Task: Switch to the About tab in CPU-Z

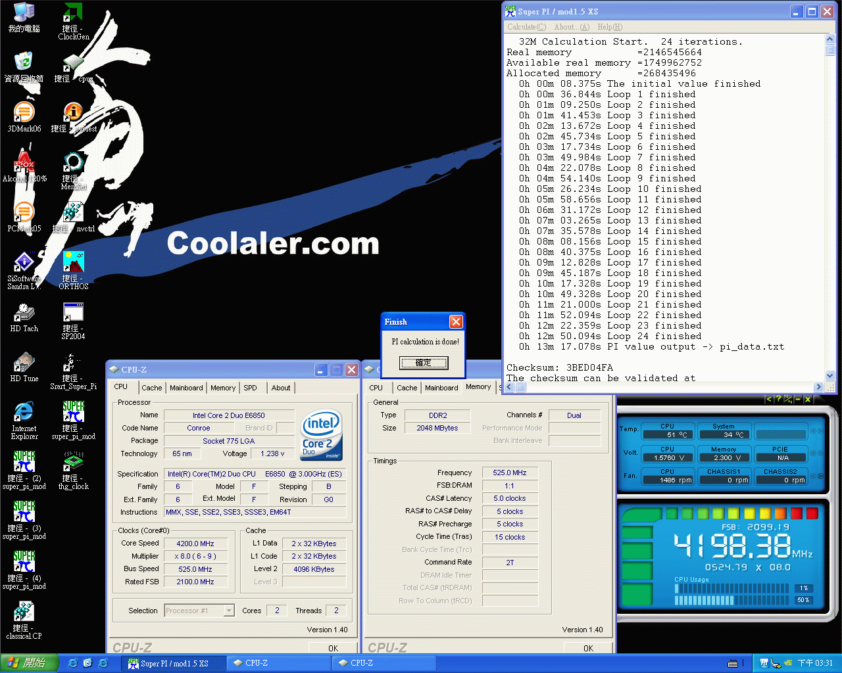Action: coord(281,388)
